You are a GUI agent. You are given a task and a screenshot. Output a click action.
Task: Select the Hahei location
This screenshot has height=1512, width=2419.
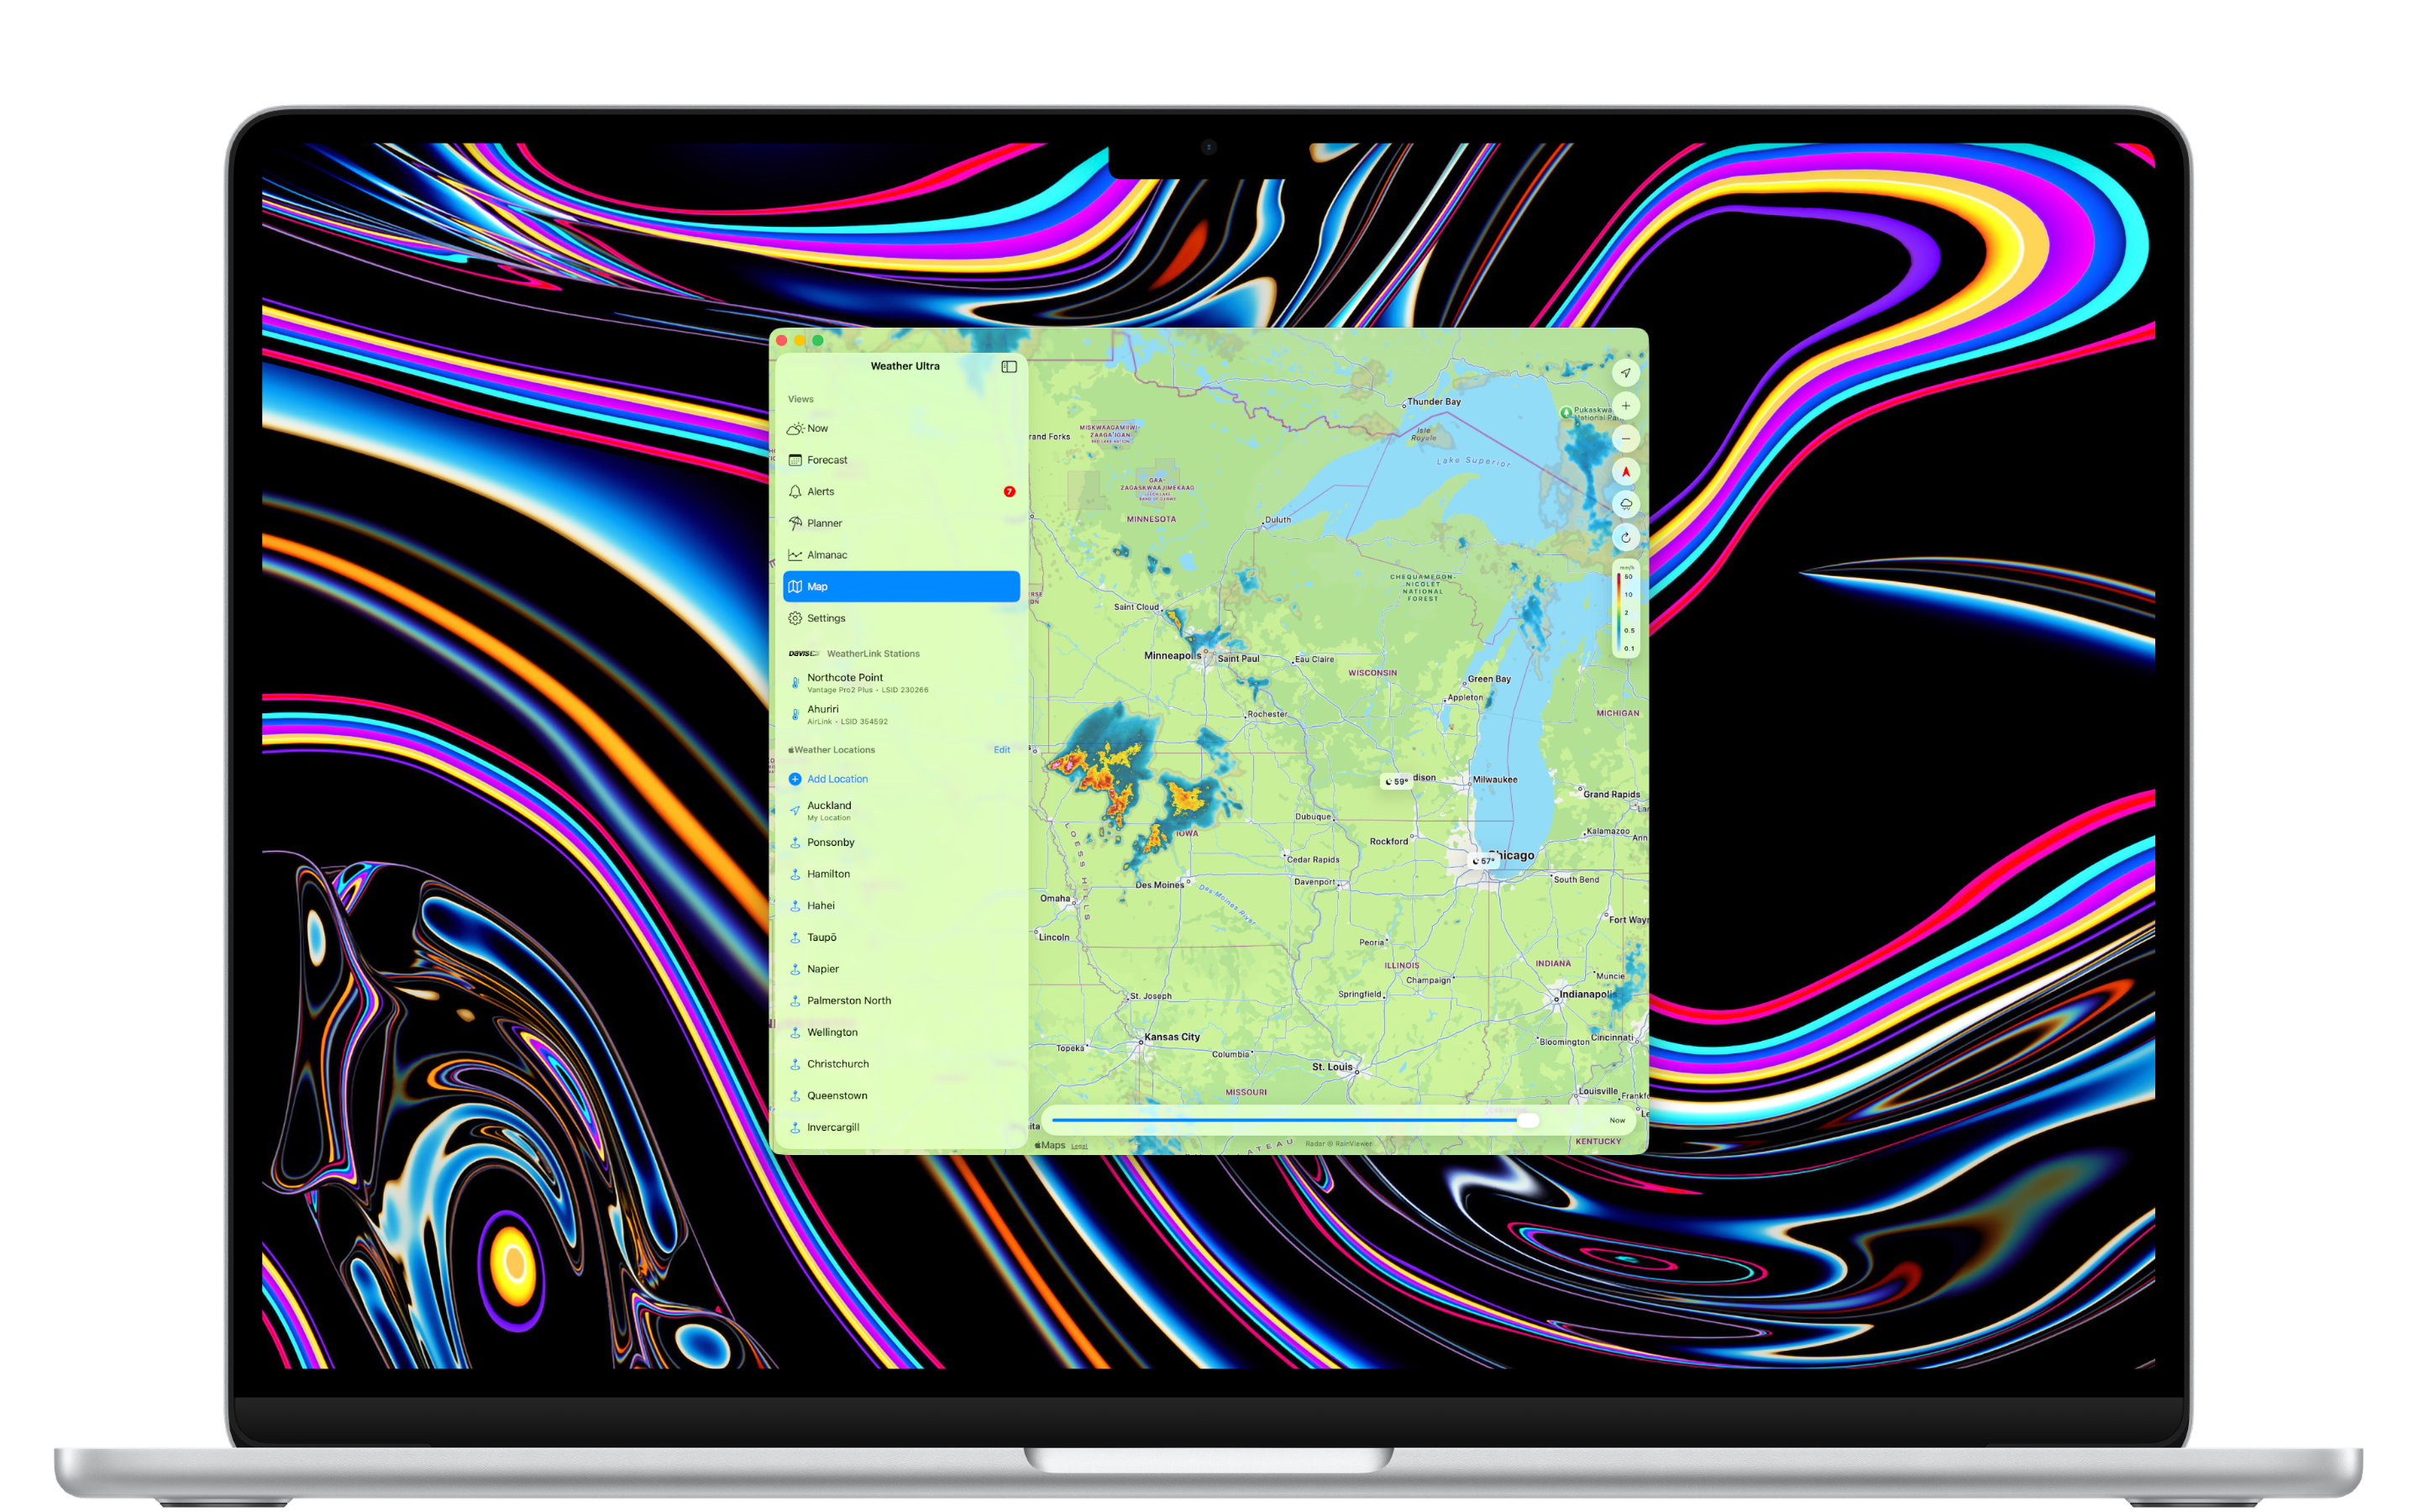click(x=900, y=905)
